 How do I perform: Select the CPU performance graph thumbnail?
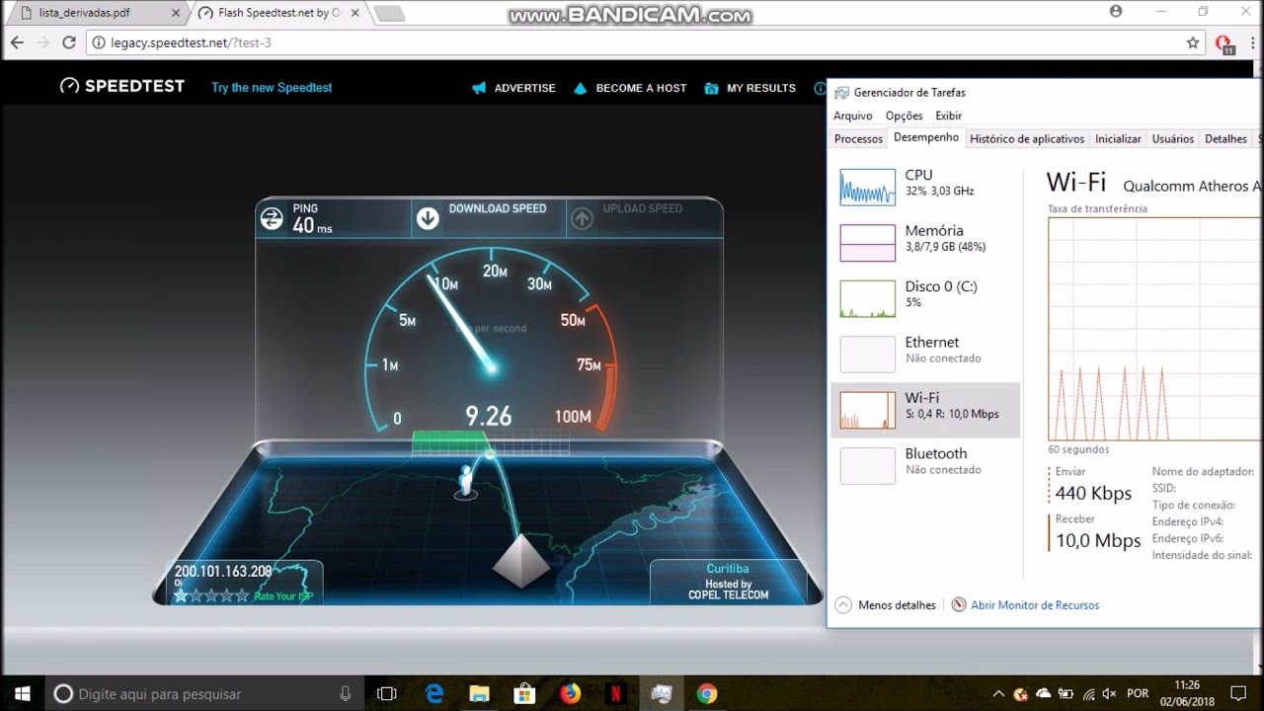(867, 187)
